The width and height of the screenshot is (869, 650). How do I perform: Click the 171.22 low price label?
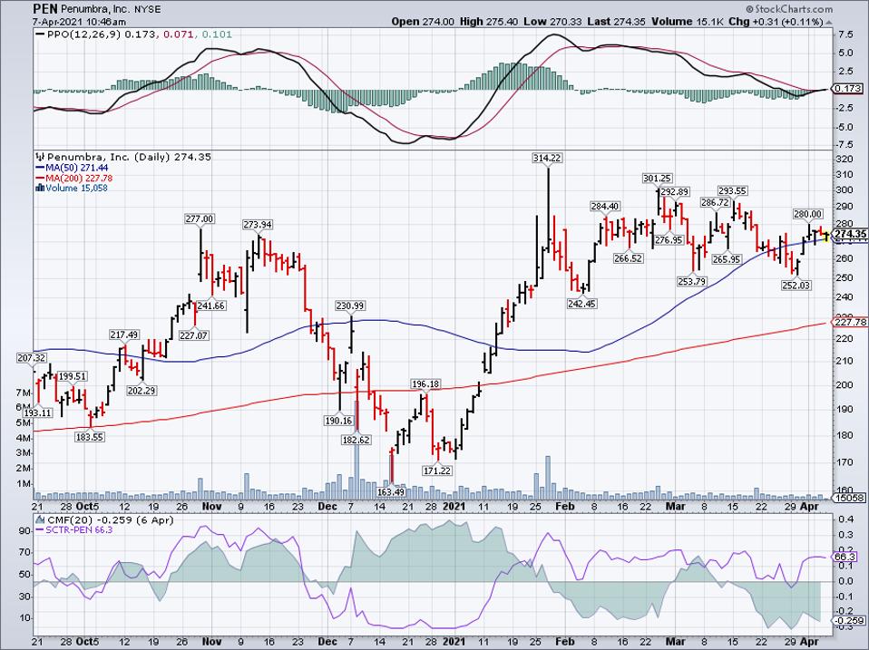tap(437, 471)
